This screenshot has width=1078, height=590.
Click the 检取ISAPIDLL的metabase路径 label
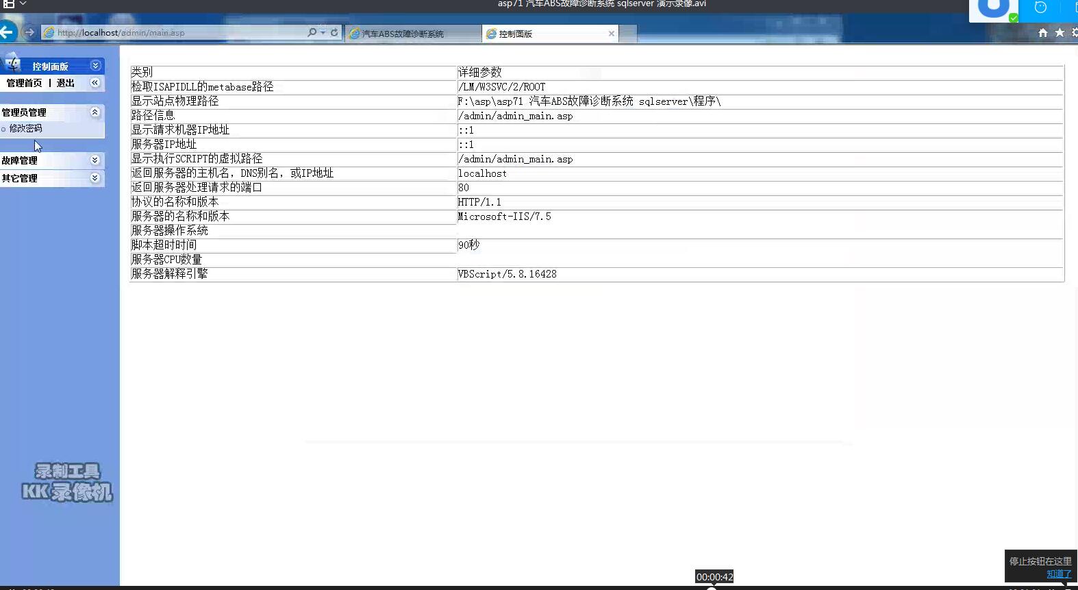tap(202, 86)
